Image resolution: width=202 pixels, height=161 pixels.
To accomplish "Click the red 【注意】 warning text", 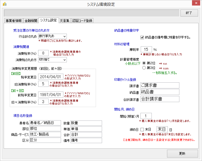I will [159, 140].
